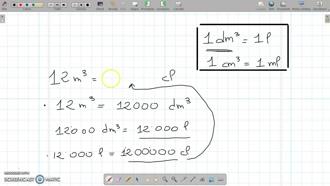The width and height of the screenshot is (330, 186).
Task: Select the yellow pen color
Action: pyautogui.click(x=39, y=5)
